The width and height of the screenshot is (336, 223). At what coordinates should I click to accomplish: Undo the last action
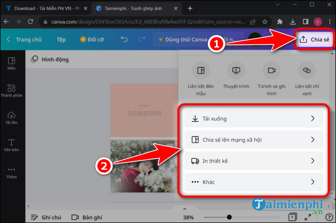click(x=124, y=39)
